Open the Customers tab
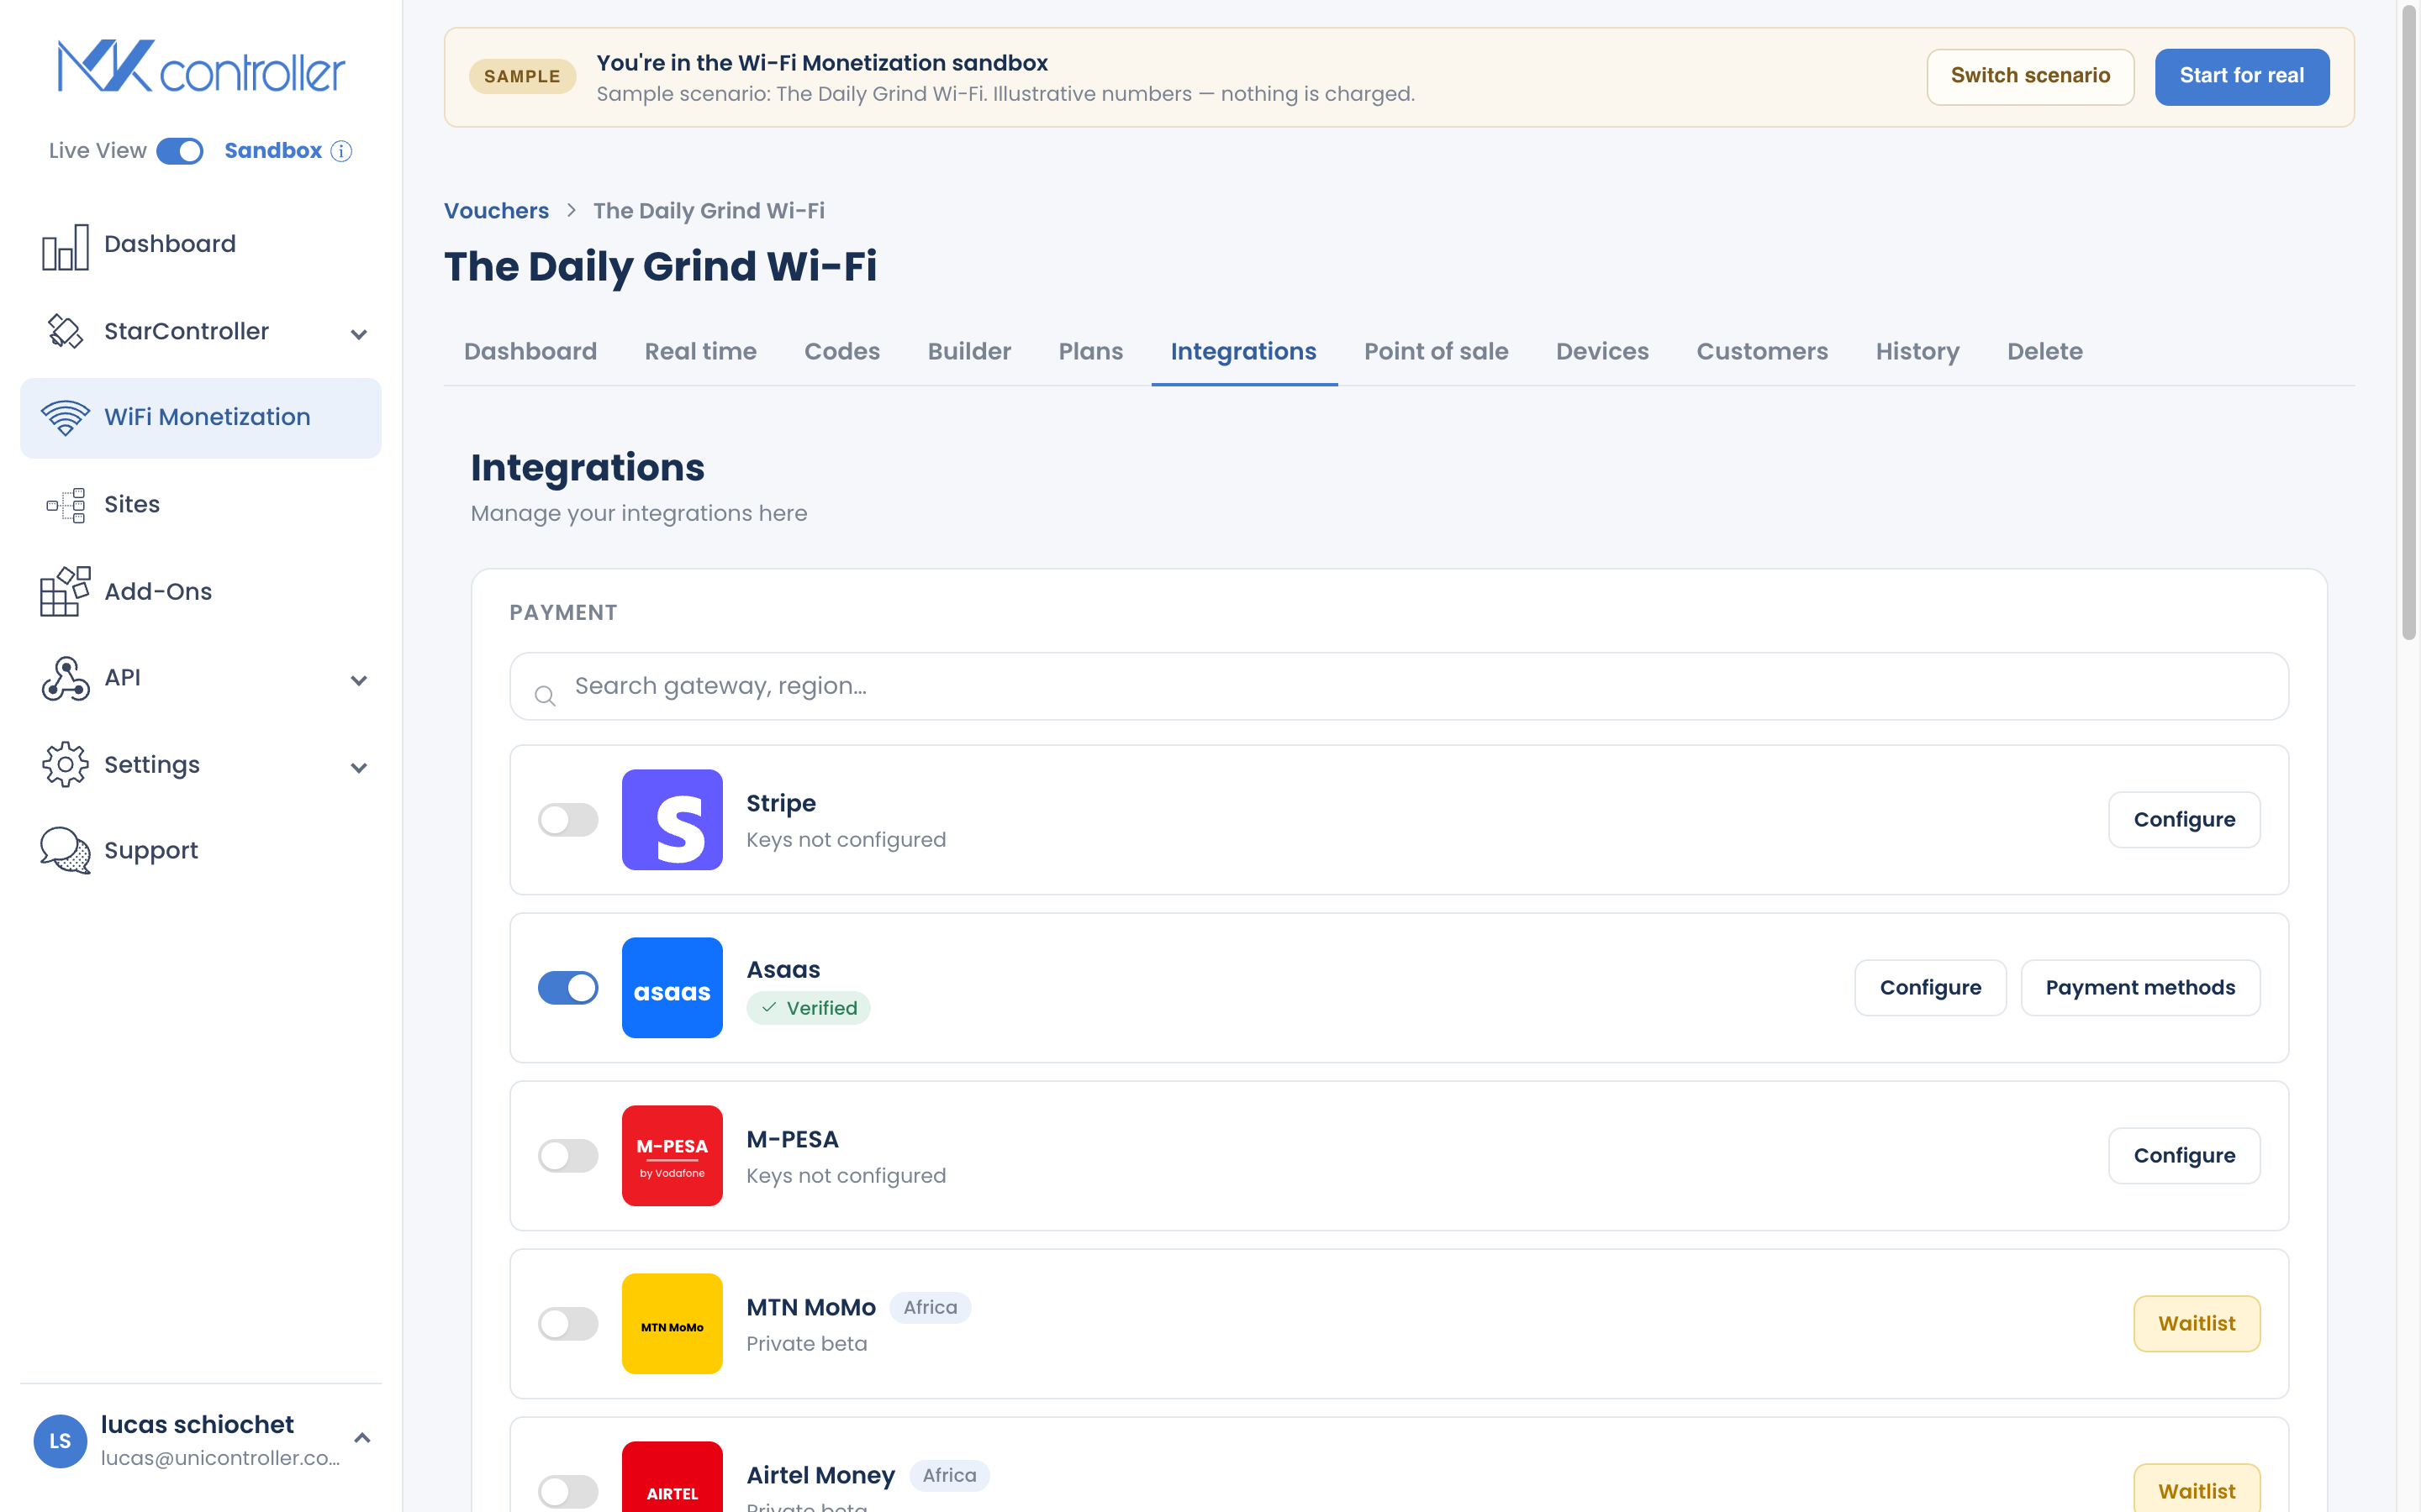Viewport: 2421px width, 1512px height. [1762, 351]
